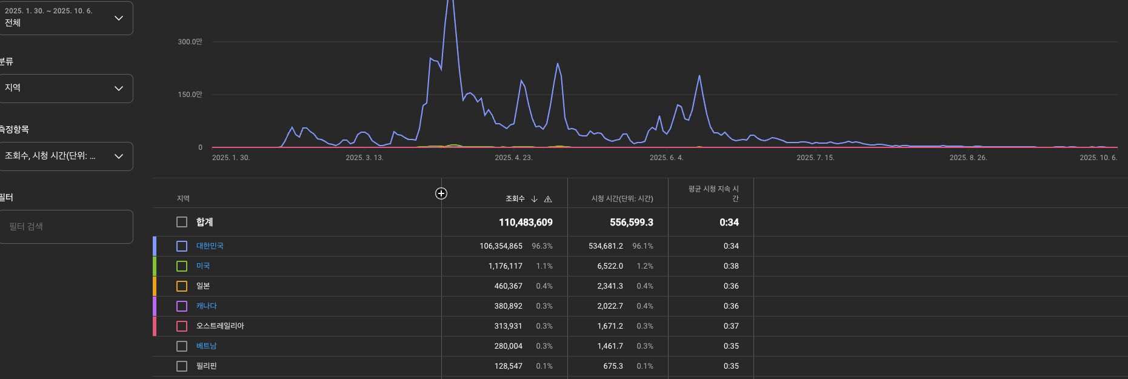Enable the 대한민국 row checkbox
Viewport: 1128px width, 379px height.
pyautogui.click(x=182, y=246)
